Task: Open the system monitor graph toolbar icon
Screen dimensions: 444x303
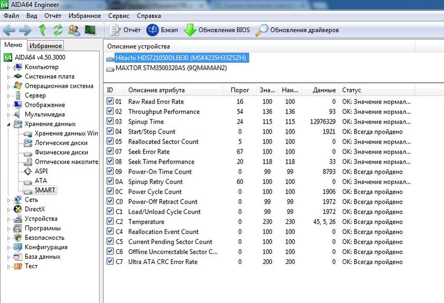Action: [90, 30]
